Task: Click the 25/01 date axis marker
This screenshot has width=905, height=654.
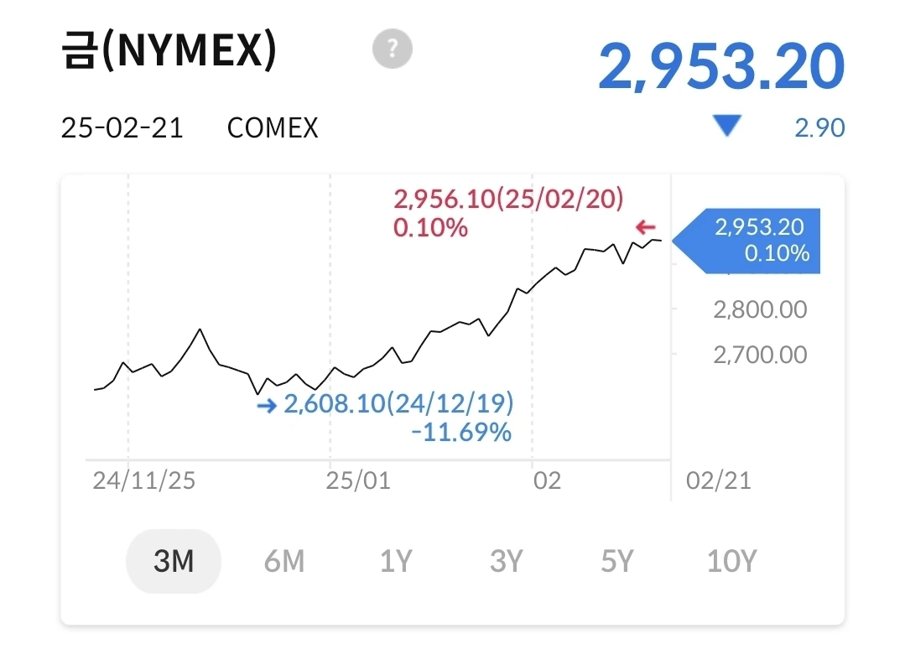Action: (358, 481)
